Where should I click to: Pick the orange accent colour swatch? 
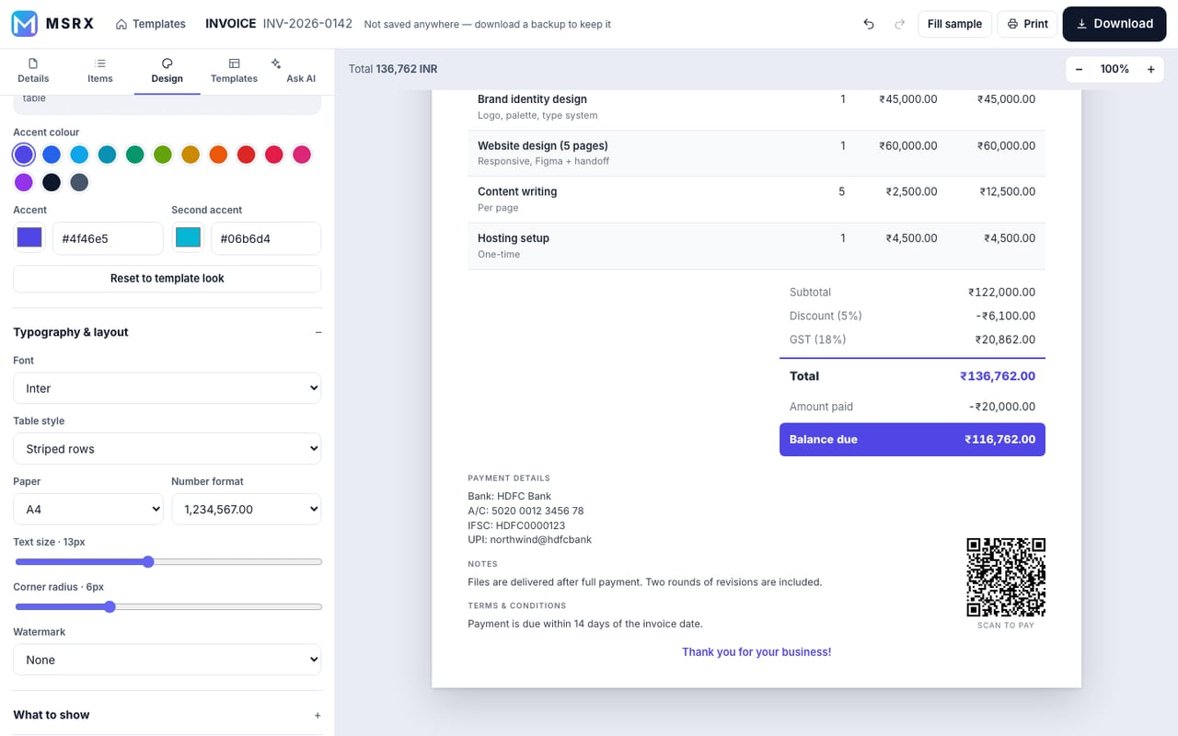[x=218, y=155]
